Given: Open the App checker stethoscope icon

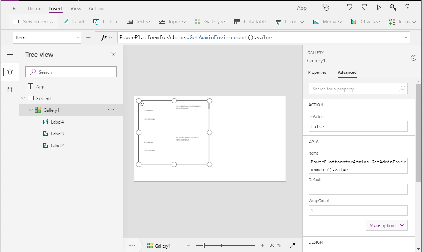Looking at the screenshot, I should 326,7.
